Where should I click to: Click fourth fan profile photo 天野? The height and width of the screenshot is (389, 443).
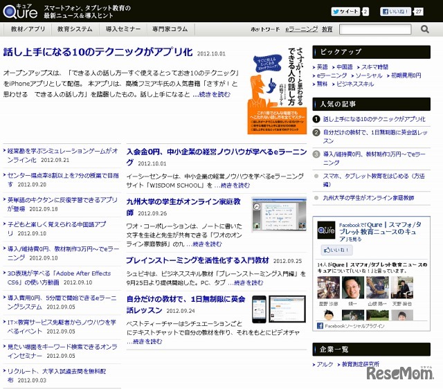click(401, 287)
